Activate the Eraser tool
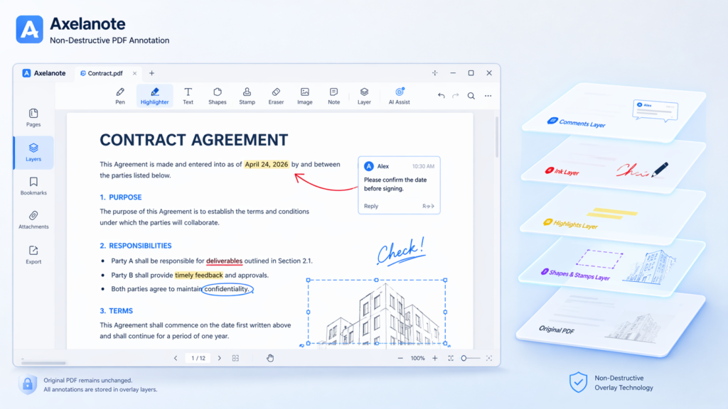728x409 pixels. point(276,95)
